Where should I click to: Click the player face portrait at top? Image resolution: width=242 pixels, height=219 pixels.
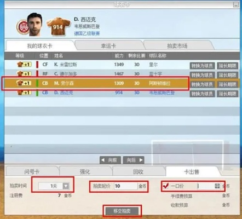click(x=35, y=24)
